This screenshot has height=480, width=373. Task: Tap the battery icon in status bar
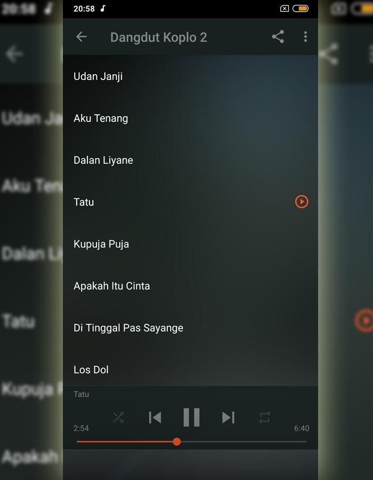[x=300, y=9]
